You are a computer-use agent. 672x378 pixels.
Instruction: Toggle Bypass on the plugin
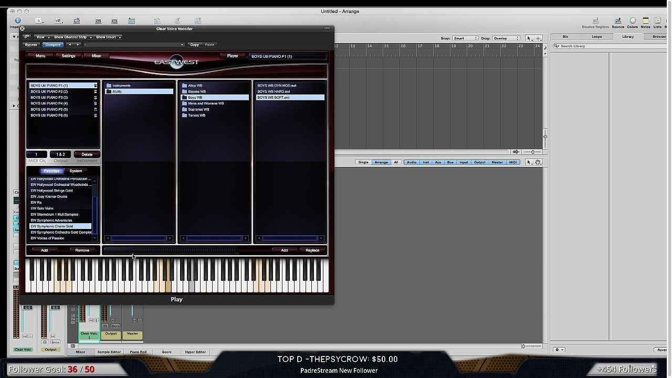tap(31, 45)
